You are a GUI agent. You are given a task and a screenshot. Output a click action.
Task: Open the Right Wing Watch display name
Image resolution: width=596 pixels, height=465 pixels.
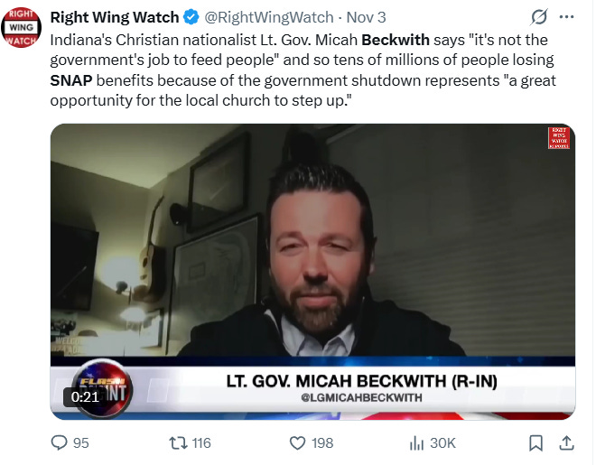pyautogui.click(x=115, y=17)
